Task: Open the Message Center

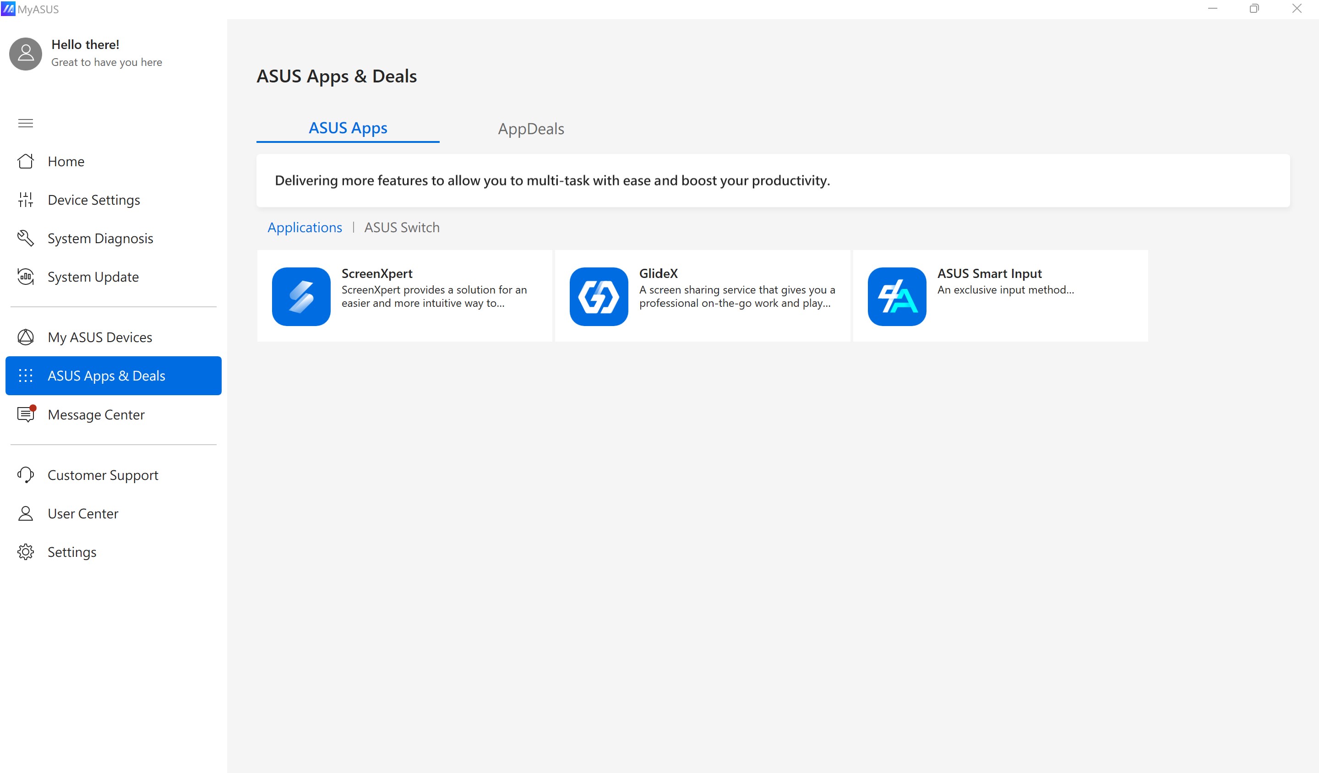Action: pos(96,414)
